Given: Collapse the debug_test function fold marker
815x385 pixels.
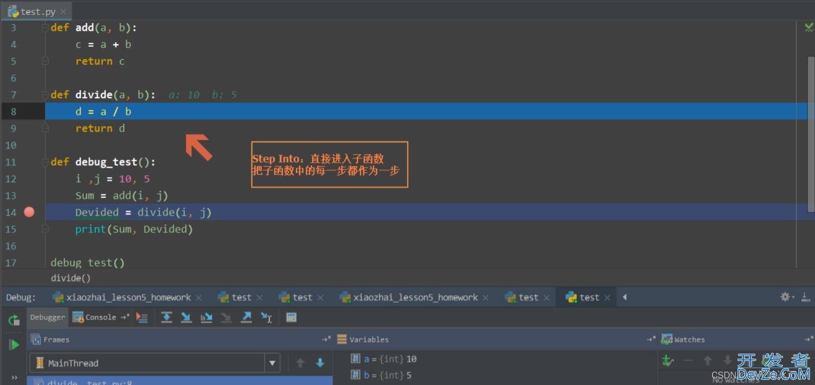Looking at the screenshot, I should (x=45, y=162).
